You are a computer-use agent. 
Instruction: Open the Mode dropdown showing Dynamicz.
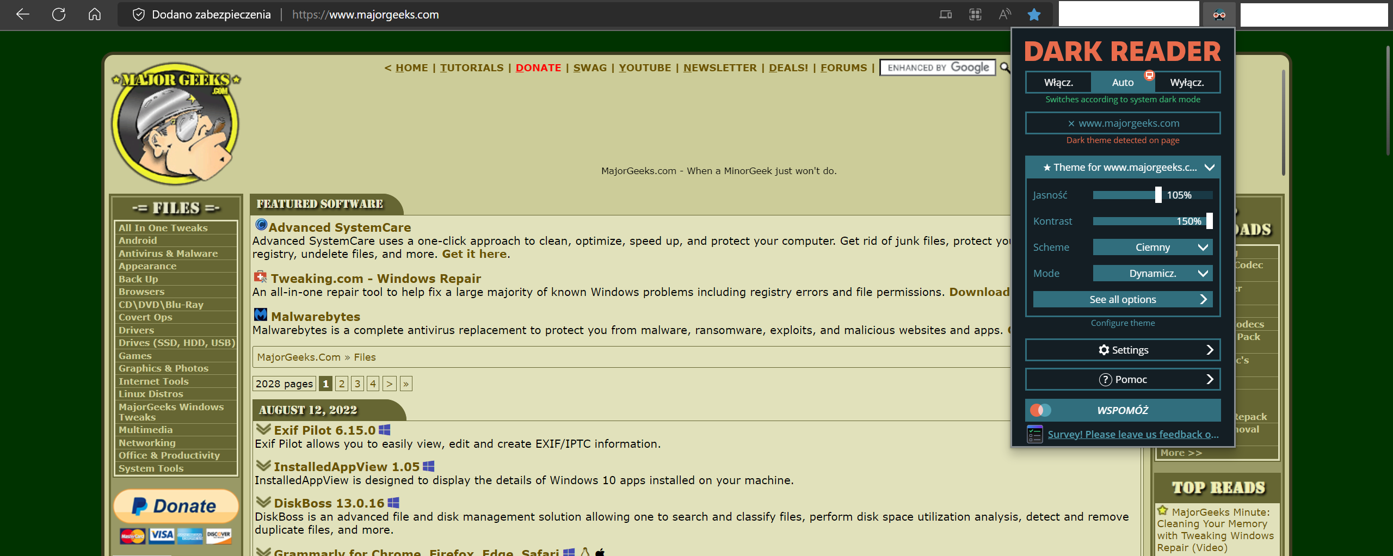pos(1152,273)
